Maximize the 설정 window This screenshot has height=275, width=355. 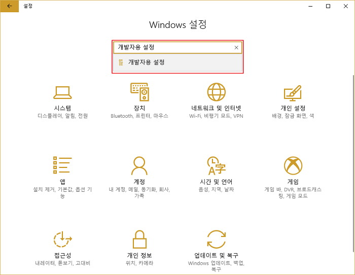pyautogui.click(x=328, y=6)
